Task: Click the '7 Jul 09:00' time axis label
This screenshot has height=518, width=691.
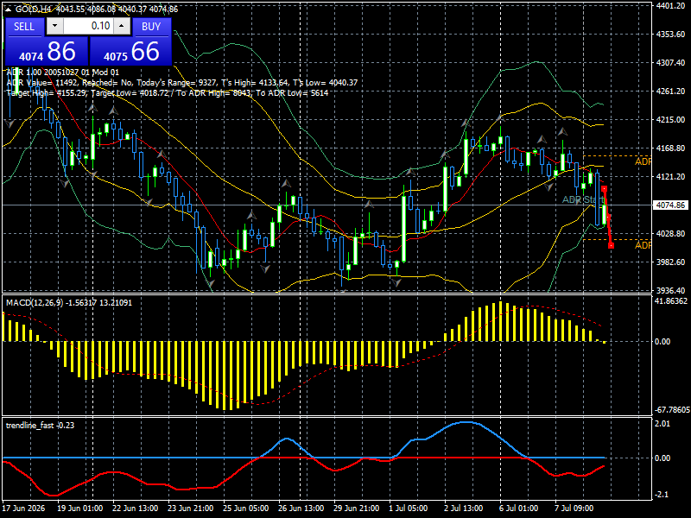Action: pos(574,509)
